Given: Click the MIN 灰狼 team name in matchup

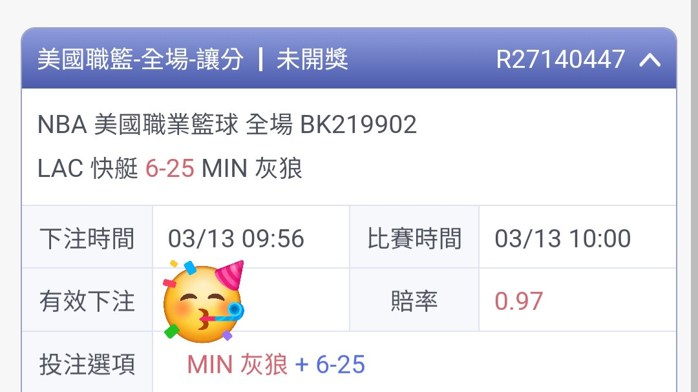Looking at the screenshot, I should pyautogui.click(x=252, y=169).
